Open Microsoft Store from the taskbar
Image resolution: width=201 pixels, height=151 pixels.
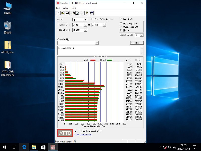pos(43,147)
